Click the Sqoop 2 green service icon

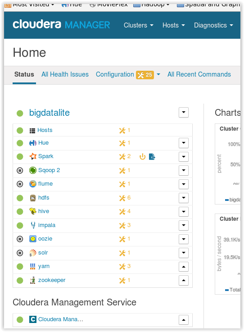pyautogui.click(x=32, y=170)
